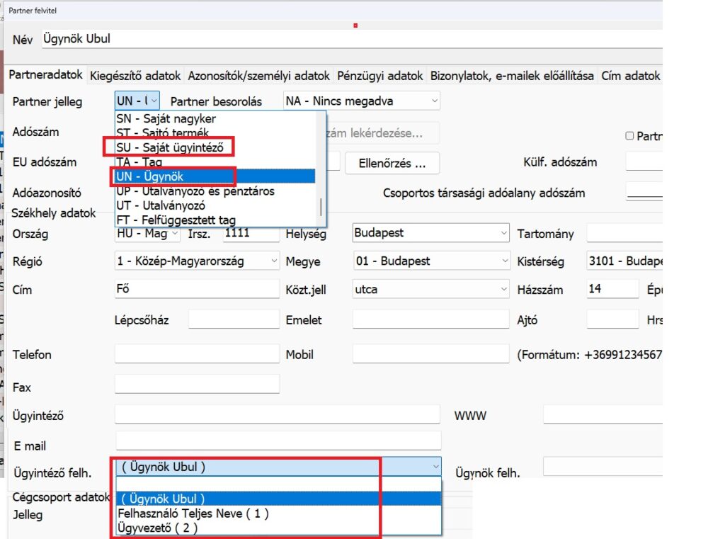Expand the Megye dropdown

tap(431, 261)
